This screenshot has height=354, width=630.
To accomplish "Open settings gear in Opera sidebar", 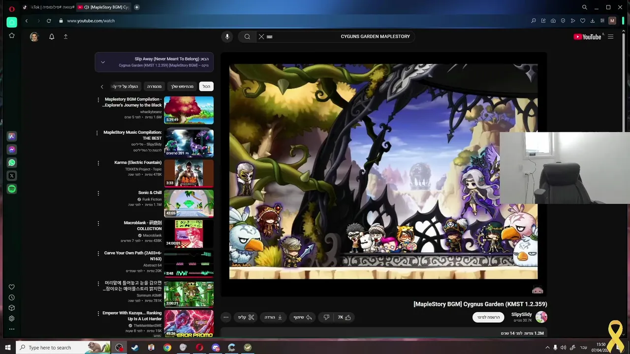I will pyautogui.click(x=12, y=319).
